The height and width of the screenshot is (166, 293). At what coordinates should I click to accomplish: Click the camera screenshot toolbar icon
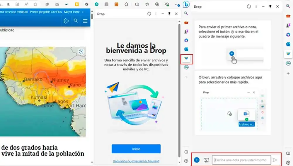57,4
